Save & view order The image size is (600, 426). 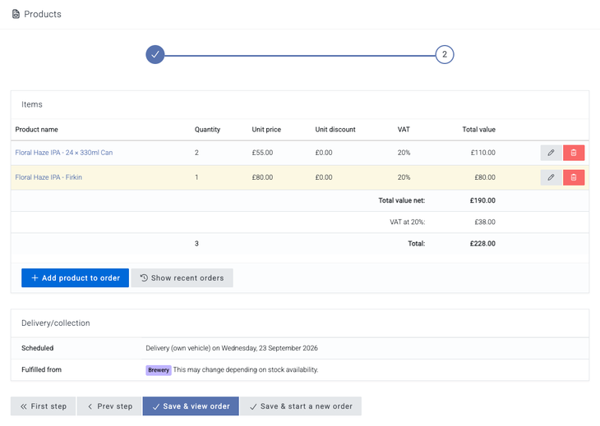pyautogui.click(x=191, y=406)
